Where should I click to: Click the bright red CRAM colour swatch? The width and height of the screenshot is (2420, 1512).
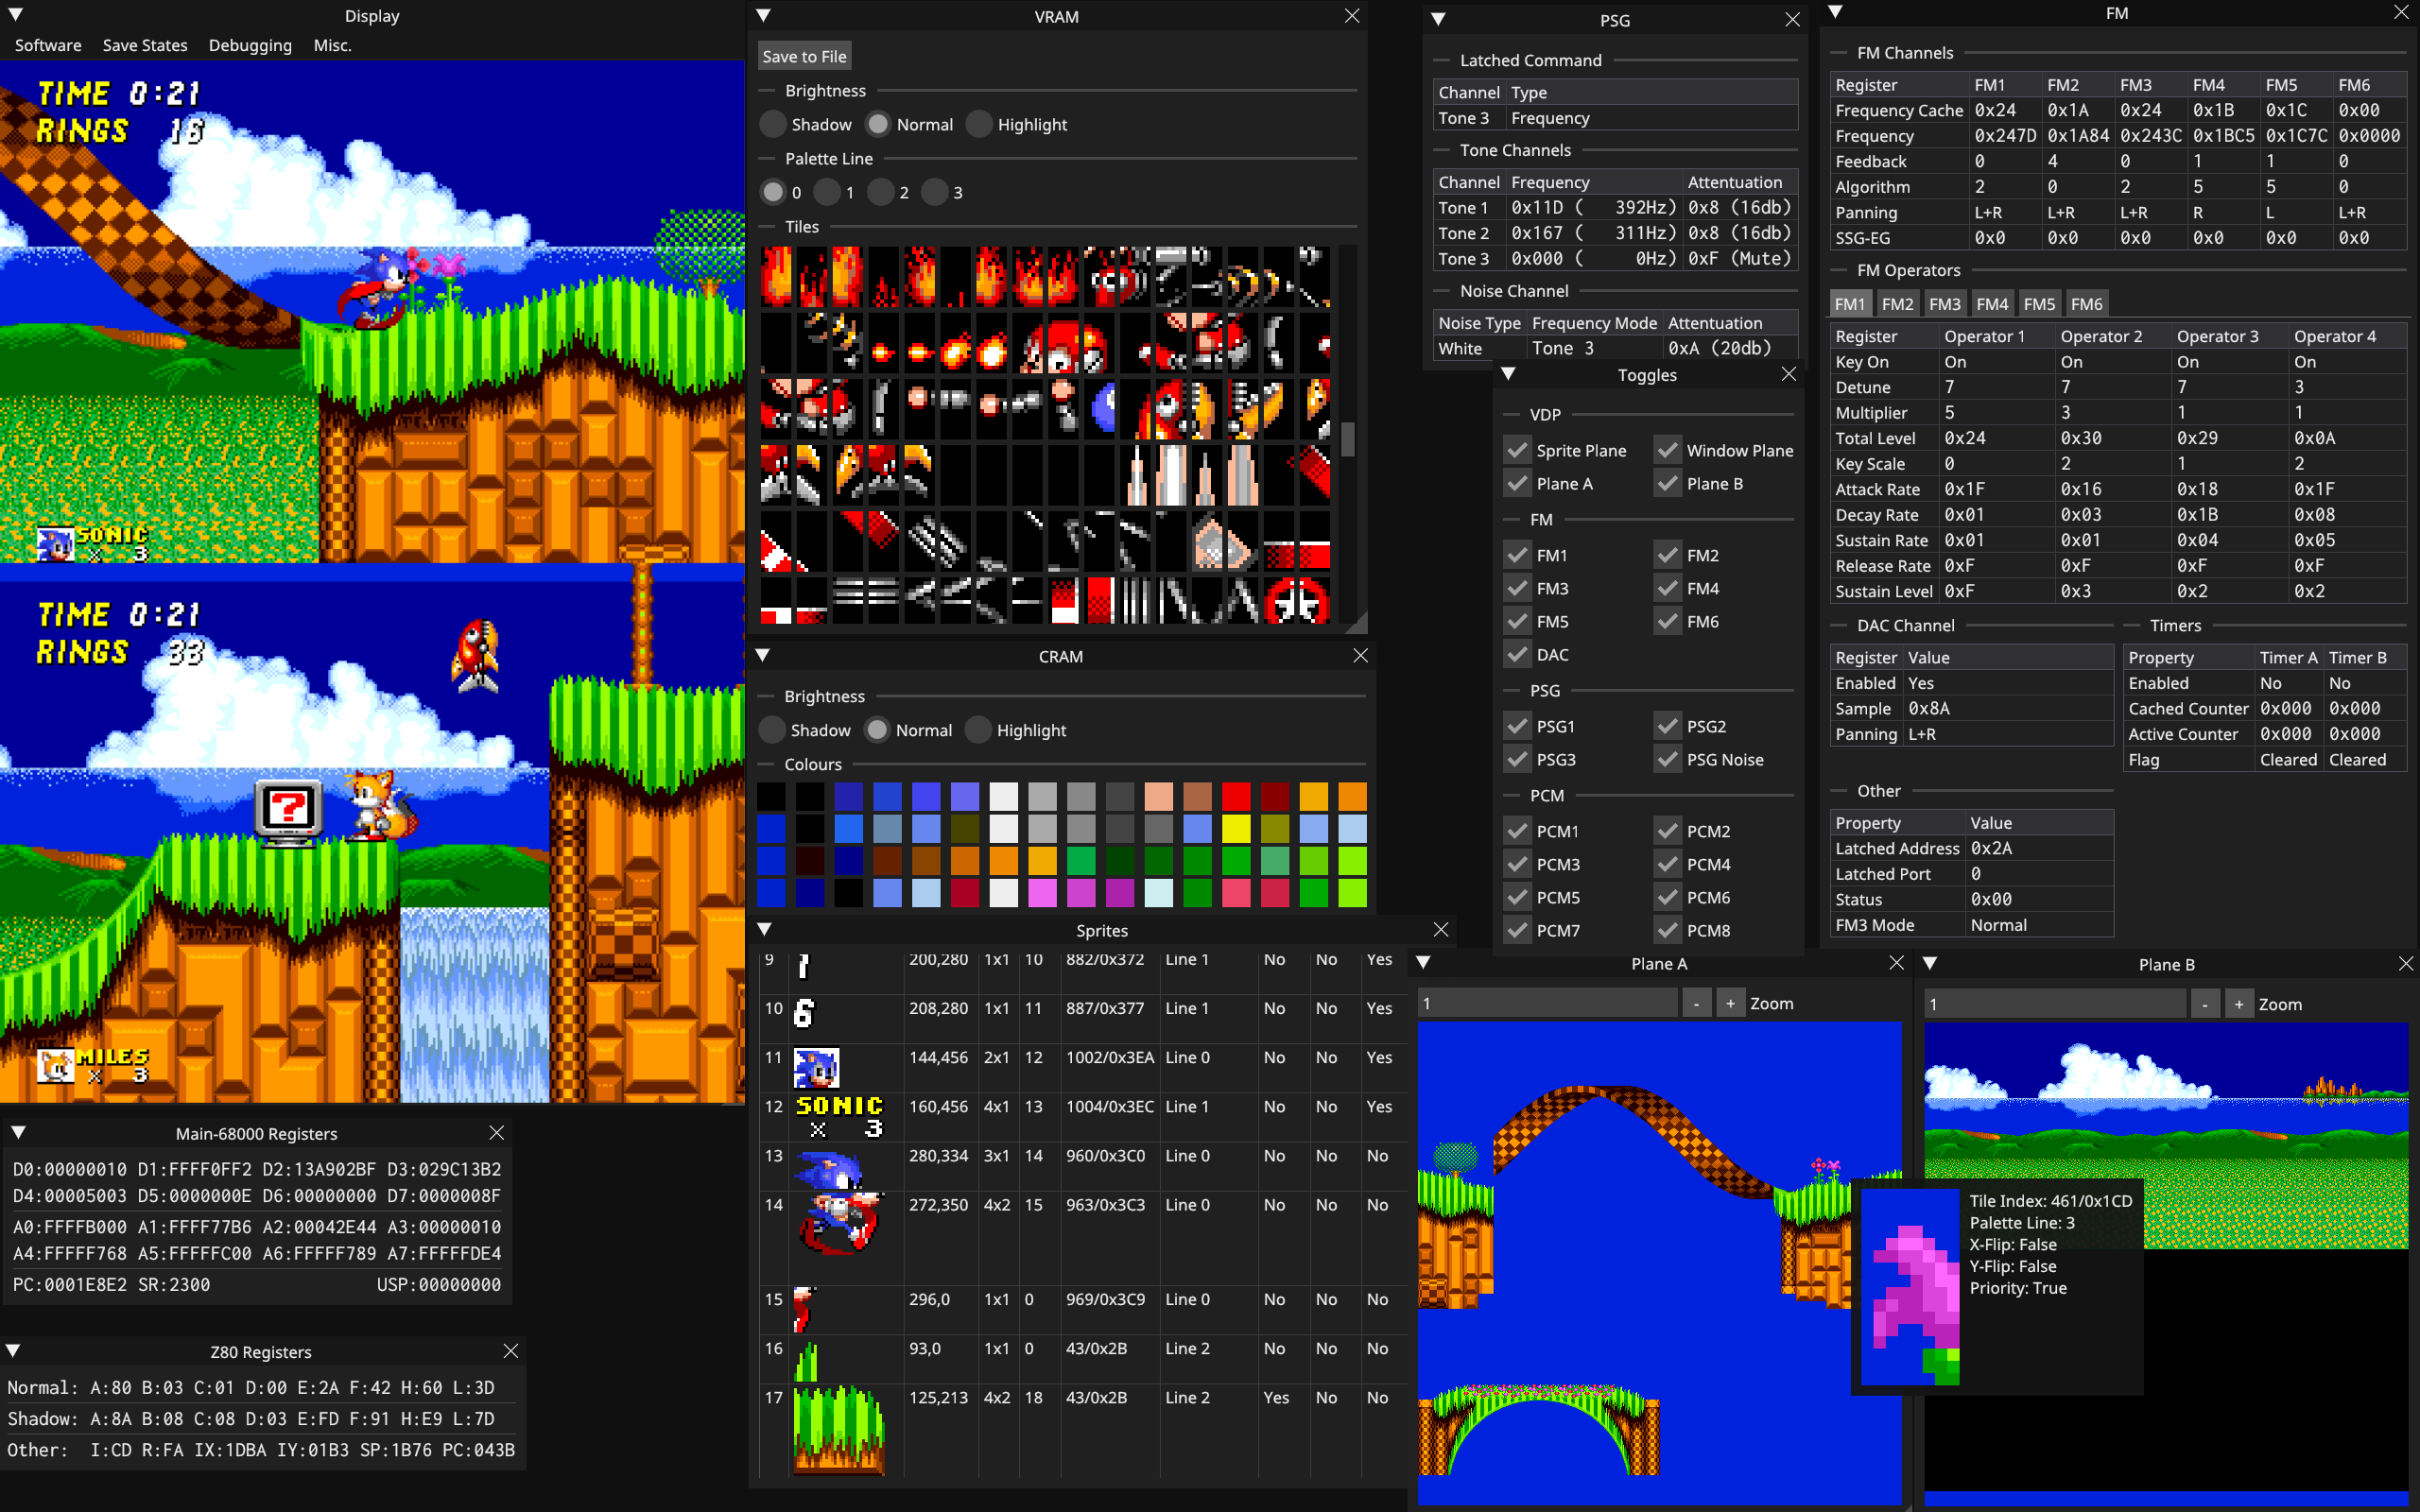click(1236, 796)
